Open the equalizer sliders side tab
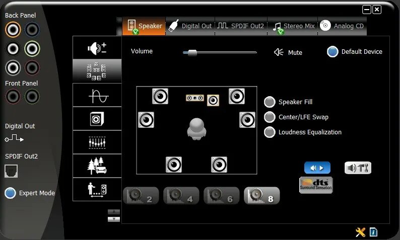 [x=97, y=142]
